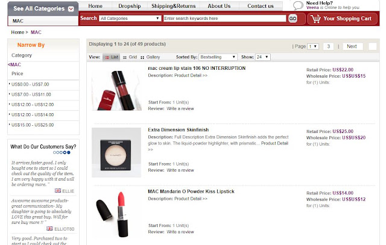Image resolution: width=386 pixels, height=245 pixels.
Task: Open Extra Dimension Skinfinish title link
Action: [x=179, y=130]
